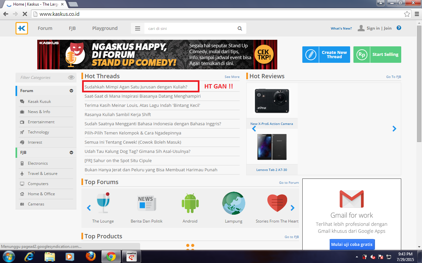422x263 pixels.
Task: Open the Stories From The Heart icon
Action: 277,203
